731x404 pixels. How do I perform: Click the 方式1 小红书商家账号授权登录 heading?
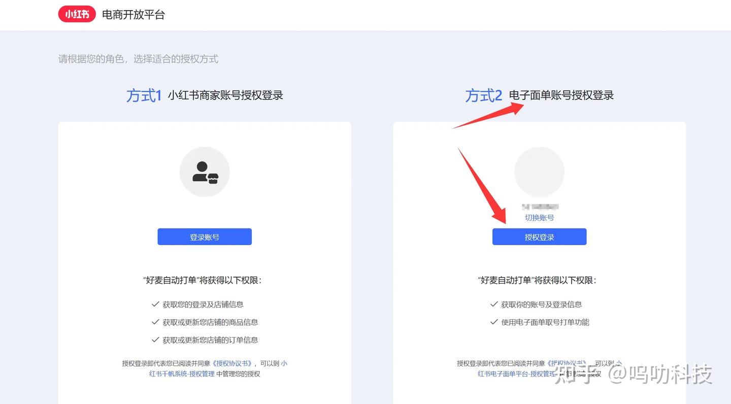click(205, 95)
